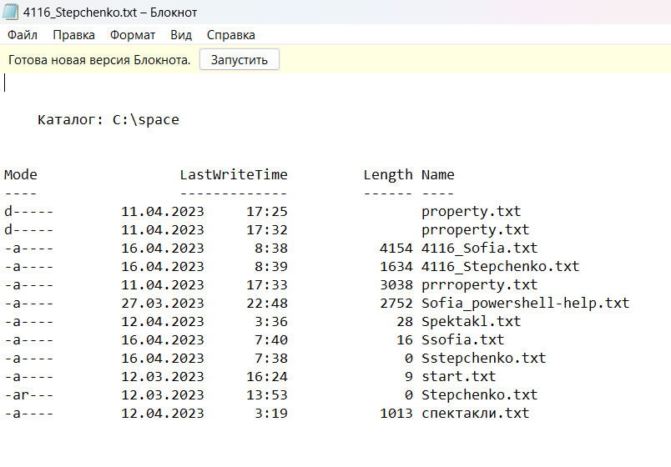
Task: Click the спектакли.txt file name
Action: pos(476,413)
